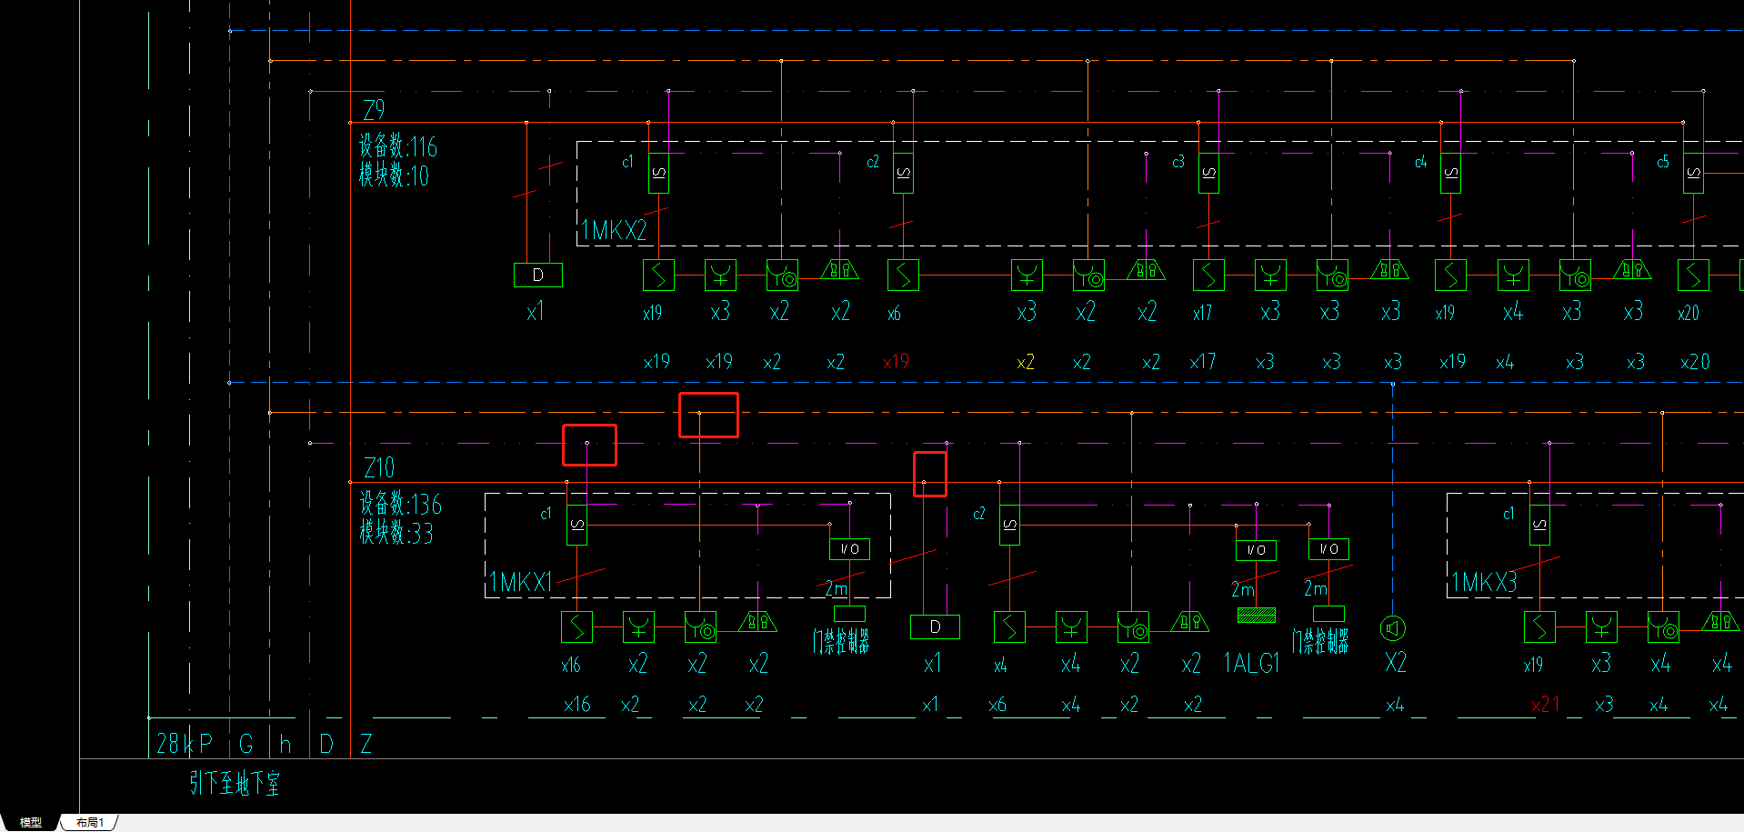Viewport: 1744px width, 832px height.
Task: Click the bottom riser label G
Action: pos(246,745)
